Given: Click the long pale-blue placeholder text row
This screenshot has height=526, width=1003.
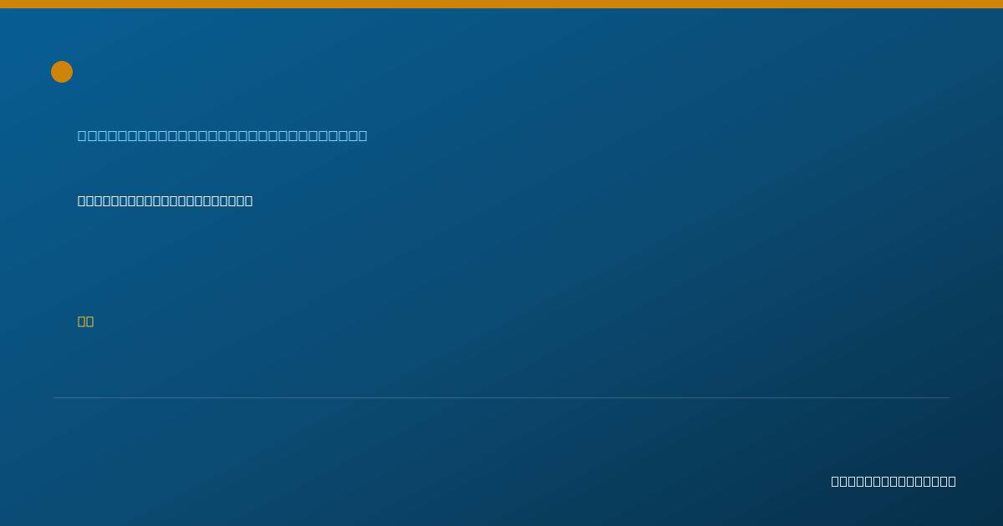Looking at the screenshot, I should (x=222, y=135).
